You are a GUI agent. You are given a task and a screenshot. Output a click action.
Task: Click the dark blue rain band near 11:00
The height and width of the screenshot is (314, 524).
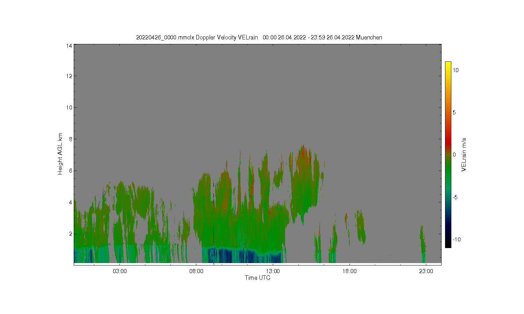tap(243, 255)
